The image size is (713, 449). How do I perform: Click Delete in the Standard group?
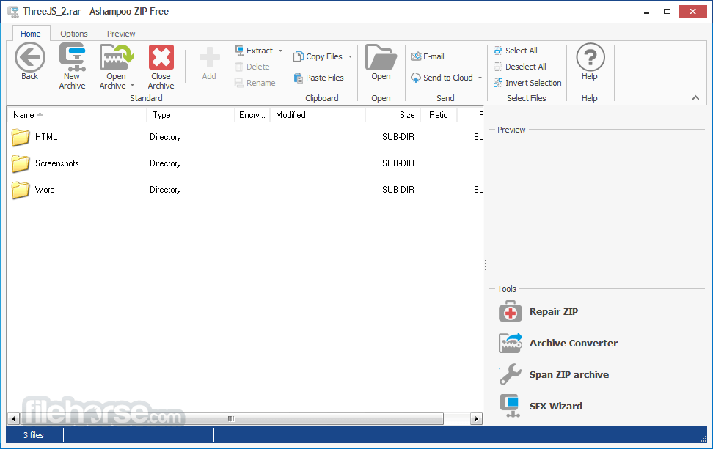[x=252, y=67]
